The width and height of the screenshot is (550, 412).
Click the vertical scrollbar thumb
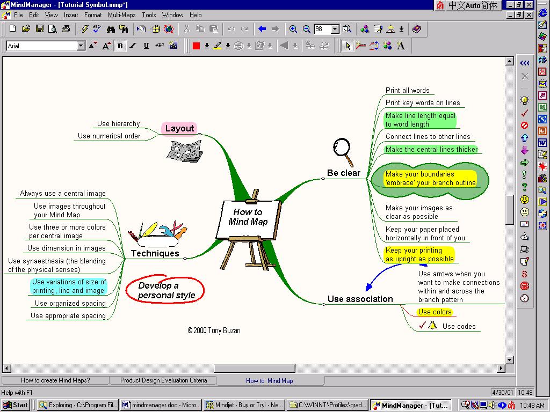pos(510,209)
